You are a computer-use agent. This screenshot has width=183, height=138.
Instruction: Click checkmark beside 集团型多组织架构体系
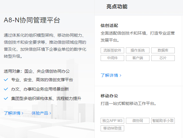click(6, 98)
